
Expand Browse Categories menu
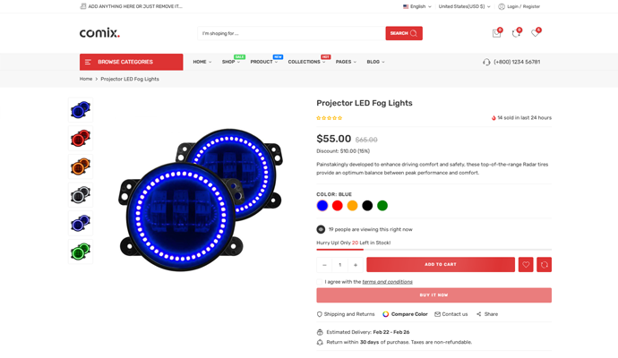(x=131, y=62)
